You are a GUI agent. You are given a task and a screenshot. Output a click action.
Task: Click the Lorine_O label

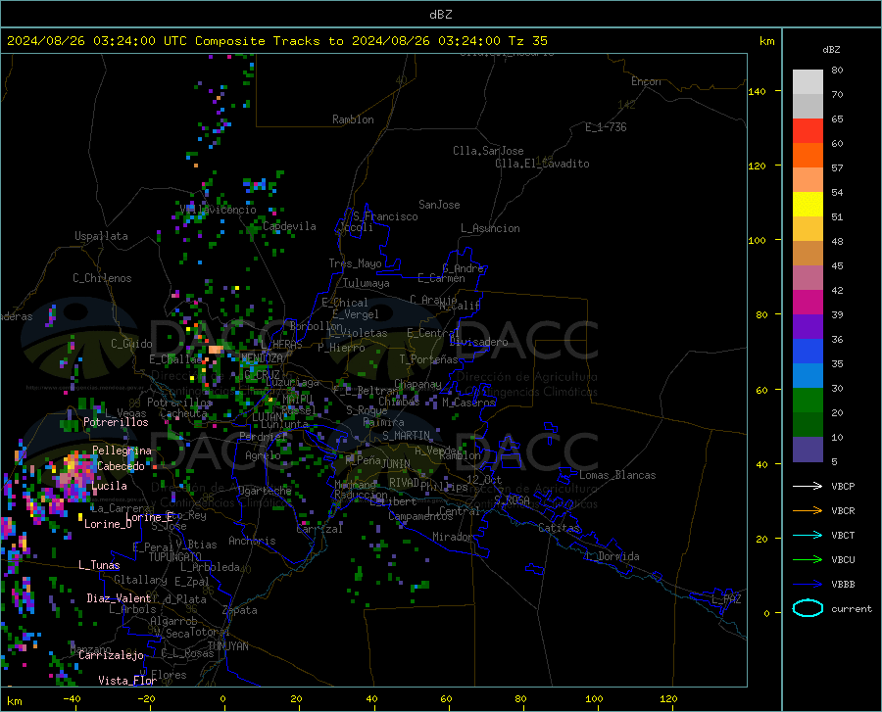click(108, 524)
